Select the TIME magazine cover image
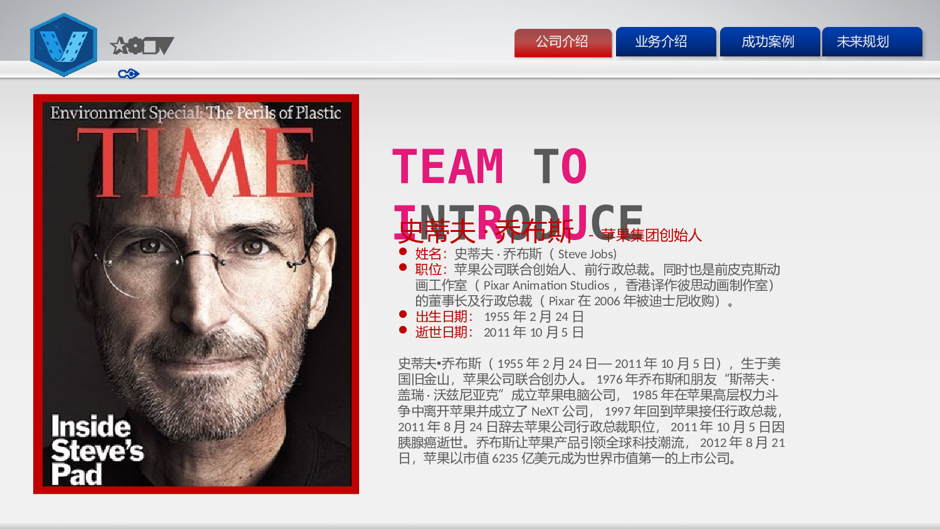 196,294
